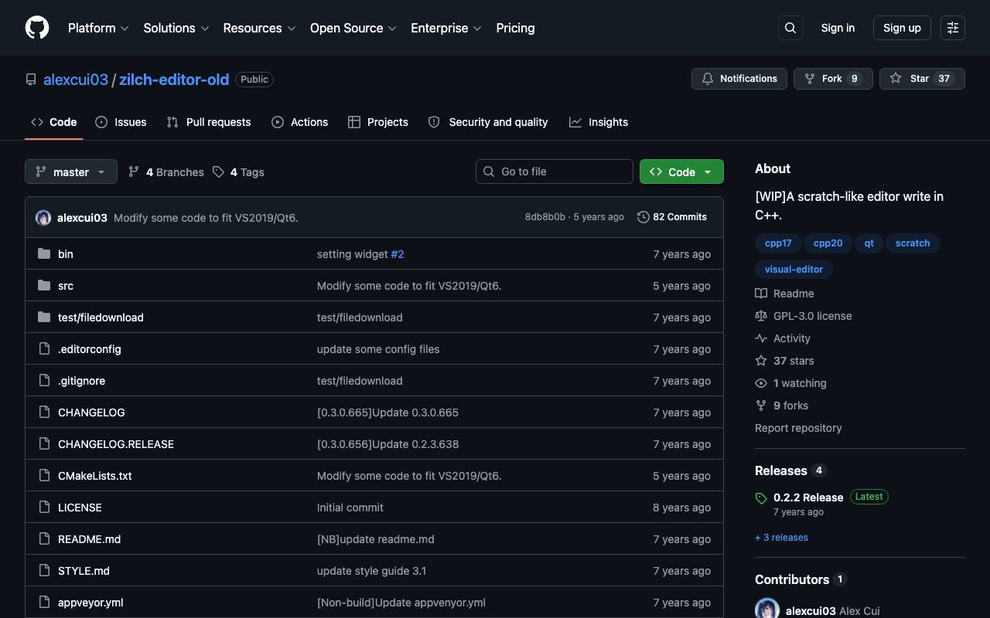Click the Go to file field

(555, 171)
